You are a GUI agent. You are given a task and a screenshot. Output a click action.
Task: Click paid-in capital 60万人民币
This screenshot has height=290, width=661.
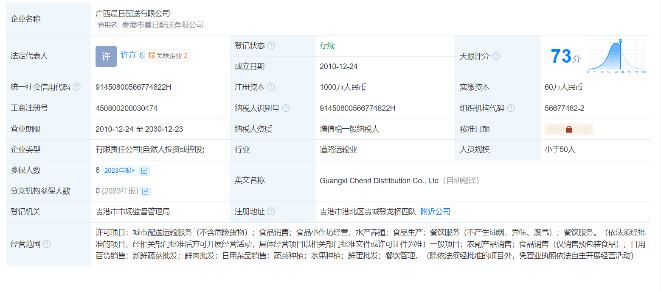tap(563, 87)
